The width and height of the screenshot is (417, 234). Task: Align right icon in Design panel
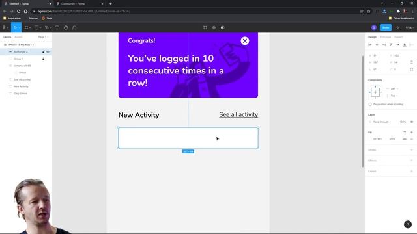(384, 45)
